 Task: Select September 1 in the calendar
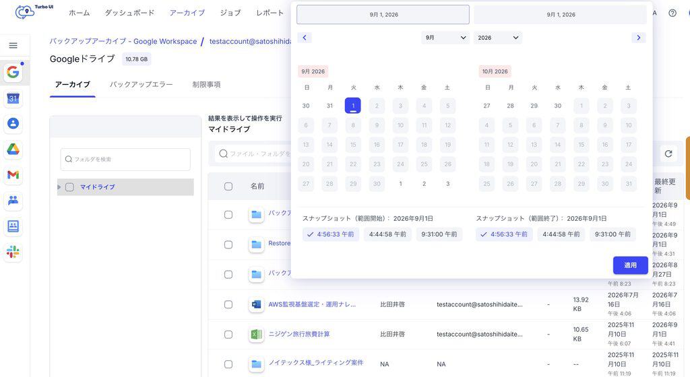(x=353, y=106)
